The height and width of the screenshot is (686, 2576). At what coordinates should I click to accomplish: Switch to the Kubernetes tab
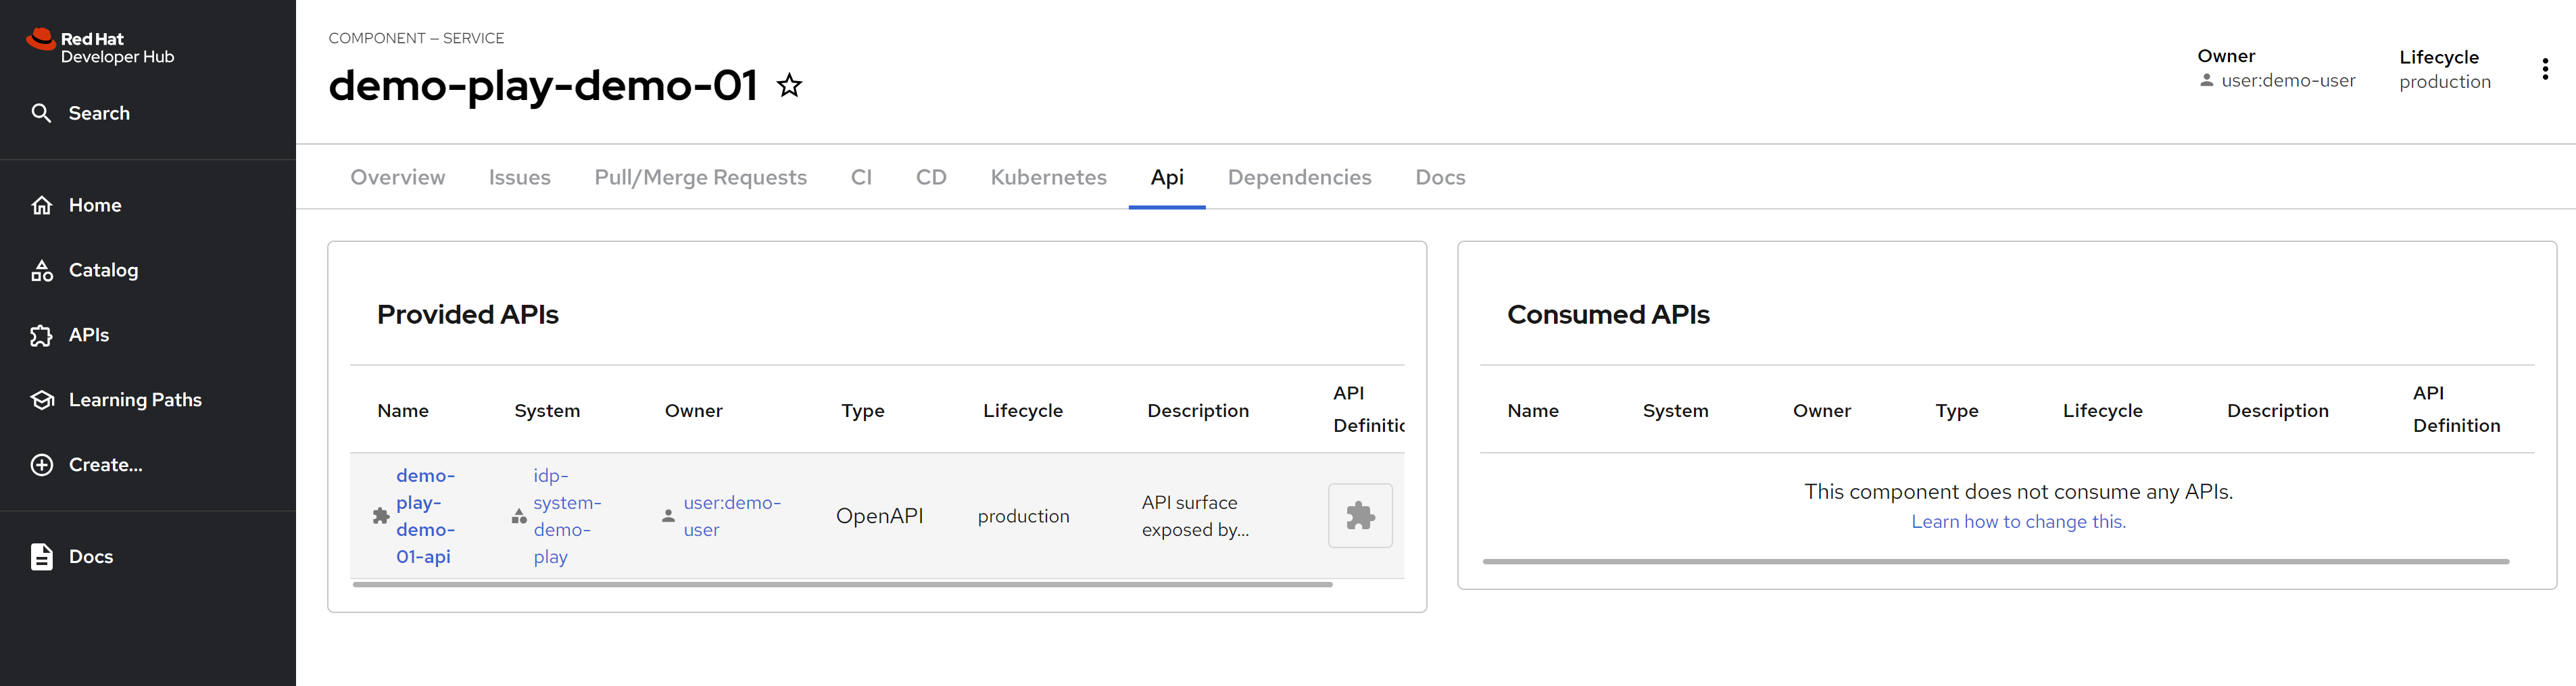(1048, 177)
